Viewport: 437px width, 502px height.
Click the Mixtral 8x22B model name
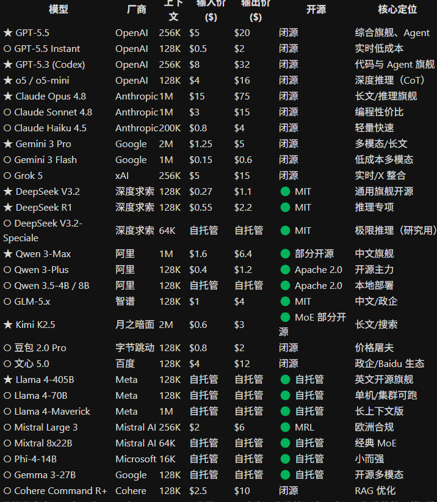coord(43,443)
